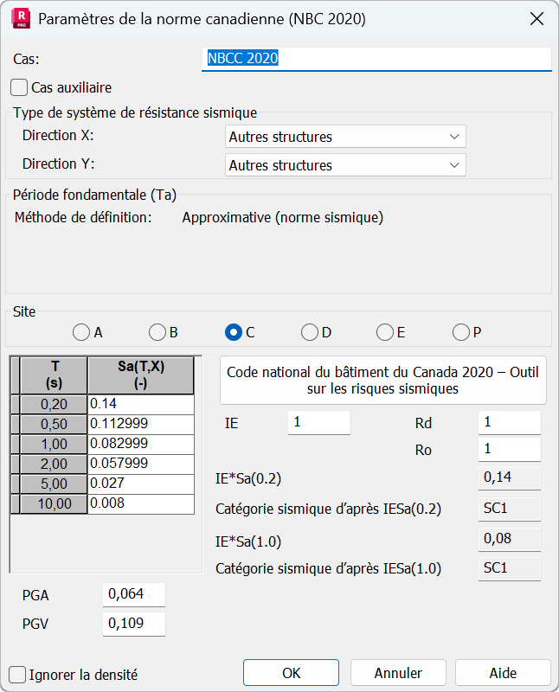This screenshot has width=559, height=692.
Task: Click the IE*Sa(0.2) value 0,14
Action: 510,477
